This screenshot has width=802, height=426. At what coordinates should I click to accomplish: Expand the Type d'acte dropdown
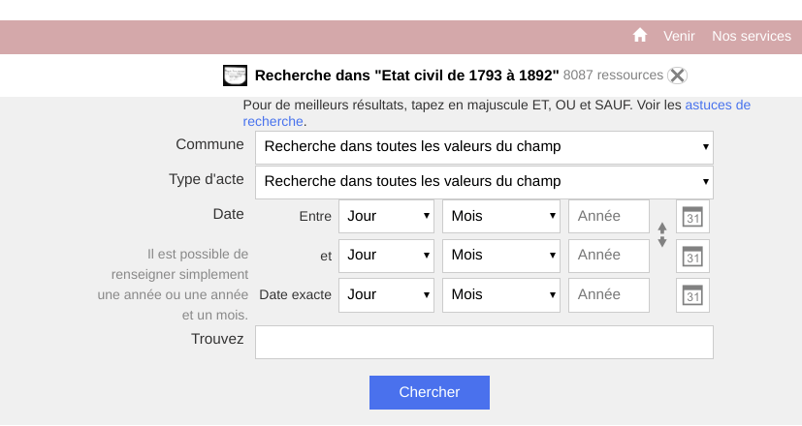484,182
